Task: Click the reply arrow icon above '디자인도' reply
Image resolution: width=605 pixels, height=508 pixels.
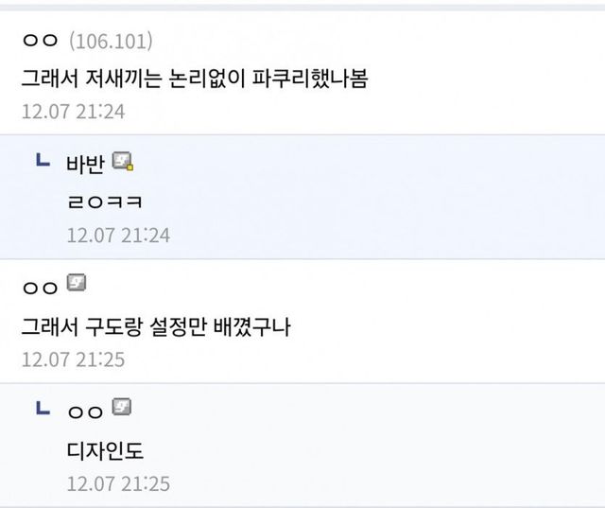Action: pyautogui.click(x=43, y=410)
